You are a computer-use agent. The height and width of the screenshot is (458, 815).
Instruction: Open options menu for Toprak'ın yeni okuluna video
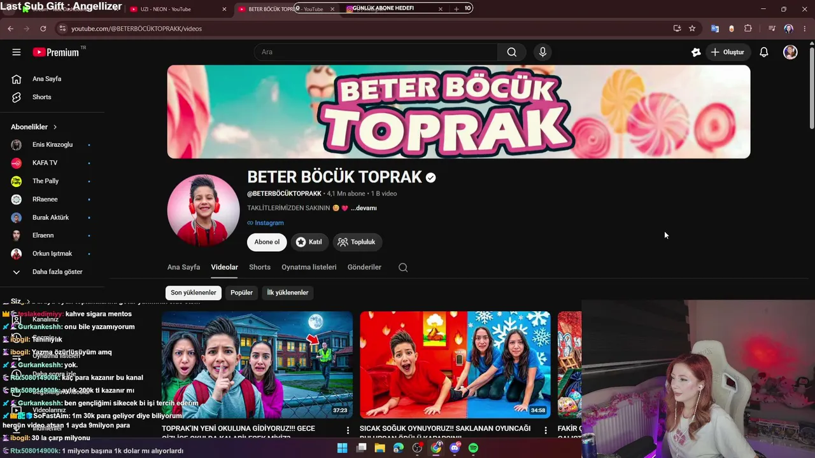[348, 431]
